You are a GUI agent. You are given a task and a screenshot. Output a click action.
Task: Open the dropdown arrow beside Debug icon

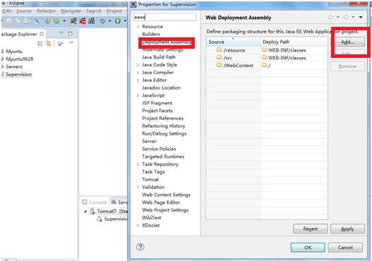click(110, 21)
